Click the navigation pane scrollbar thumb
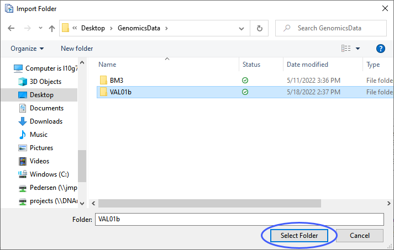This screenshot has height=250, width=394. click(x=82, y=166)
